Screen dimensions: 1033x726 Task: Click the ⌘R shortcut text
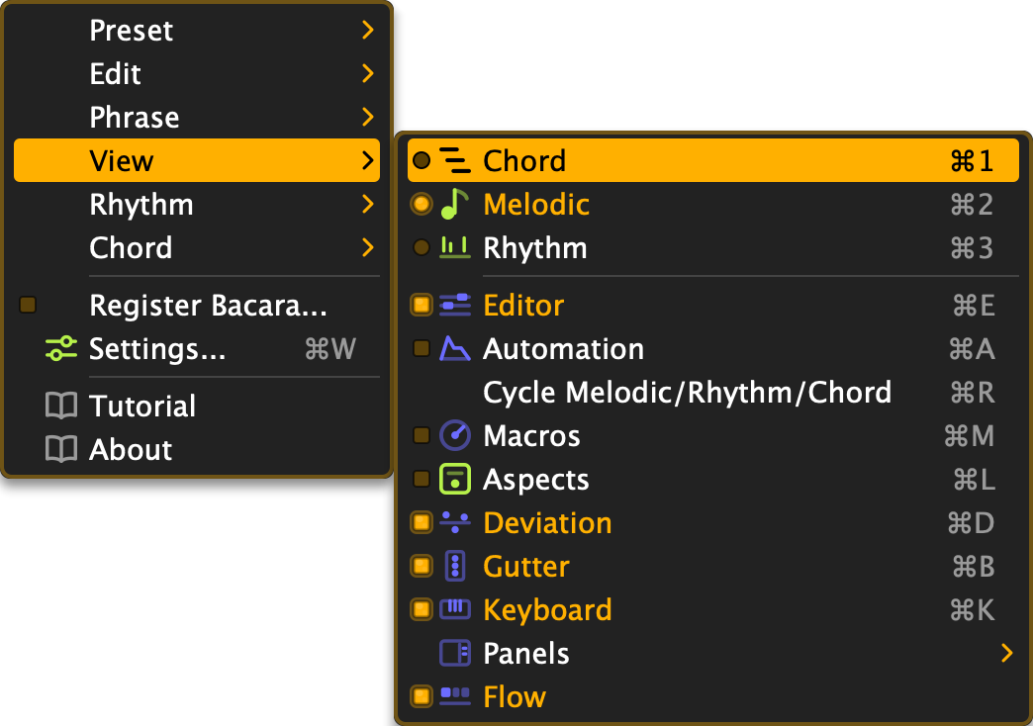973,392
